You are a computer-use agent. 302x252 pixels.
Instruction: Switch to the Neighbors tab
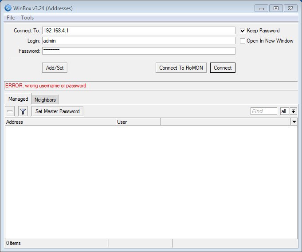[45, 100]
